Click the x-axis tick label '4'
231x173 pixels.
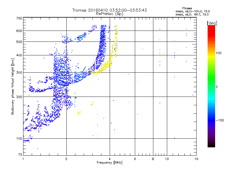point(110,159)
